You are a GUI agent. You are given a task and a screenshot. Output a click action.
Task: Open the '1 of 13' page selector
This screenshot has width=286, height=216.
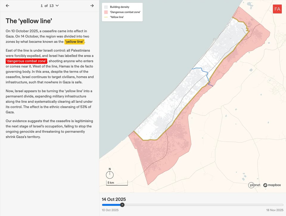tap(49, 6)
